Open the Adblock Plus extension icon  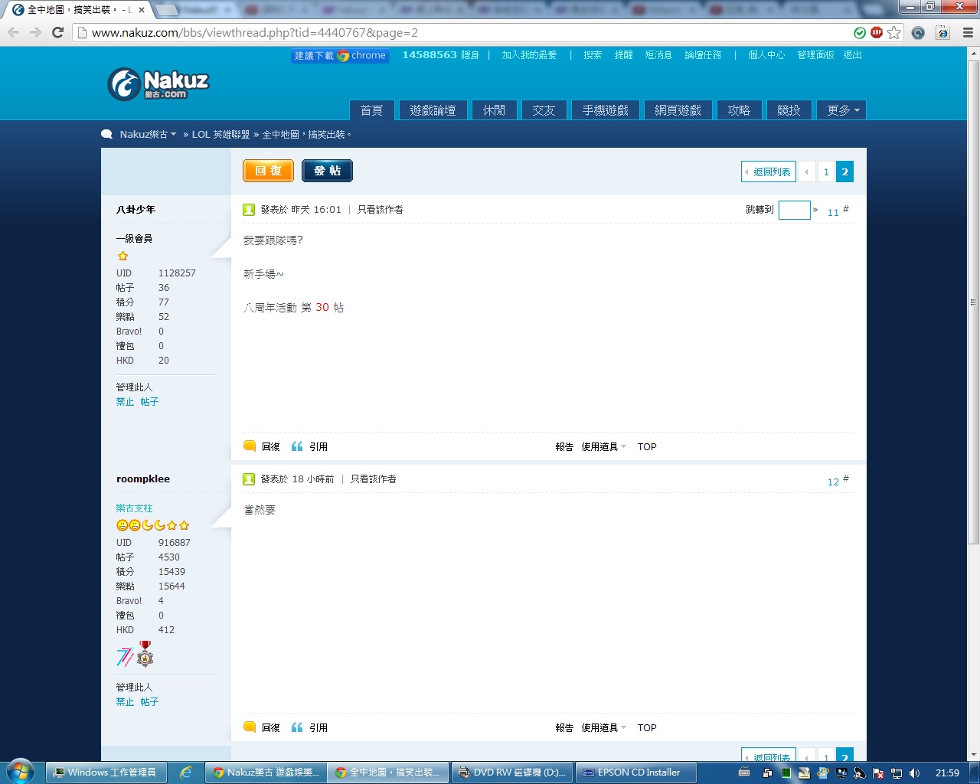(877, 33)
